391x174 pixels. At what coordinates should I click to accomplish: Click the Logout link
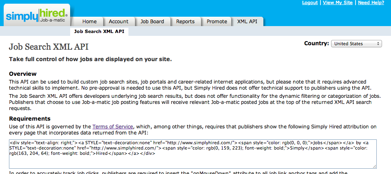pos(310,2)
